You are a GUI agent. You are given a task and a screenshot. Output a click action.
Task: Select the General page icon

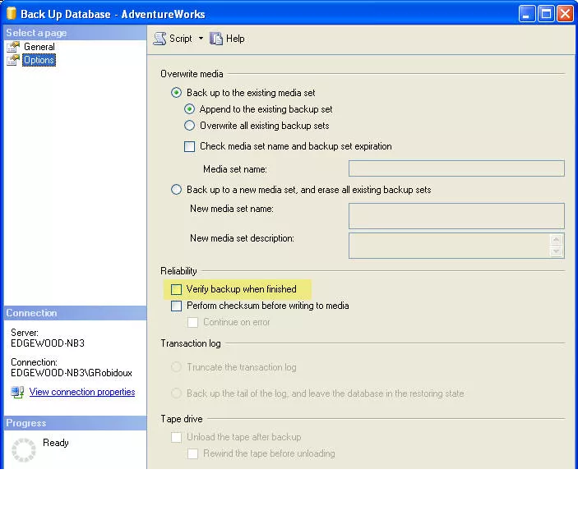[x=13, y=47]
